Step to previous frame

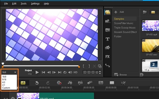click(49, 72)
